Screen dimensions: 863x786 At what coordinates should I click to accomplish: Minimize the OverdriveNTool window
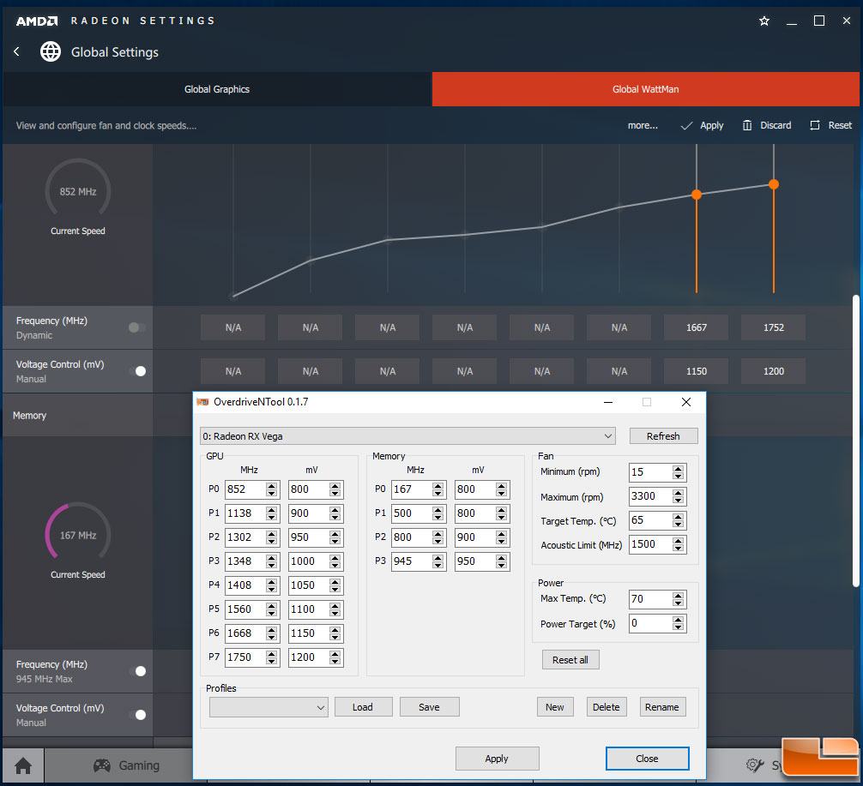[x=608, y=402]
